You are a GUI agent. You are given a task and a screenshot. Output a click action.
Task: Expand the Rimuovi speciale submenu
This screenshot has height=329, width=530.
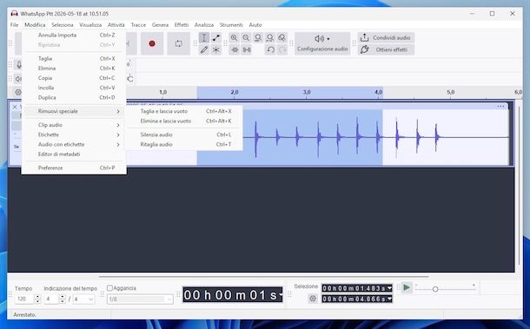(74, 111)
